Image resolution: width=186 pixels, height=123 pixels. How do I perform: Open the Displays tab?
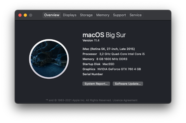70,15
